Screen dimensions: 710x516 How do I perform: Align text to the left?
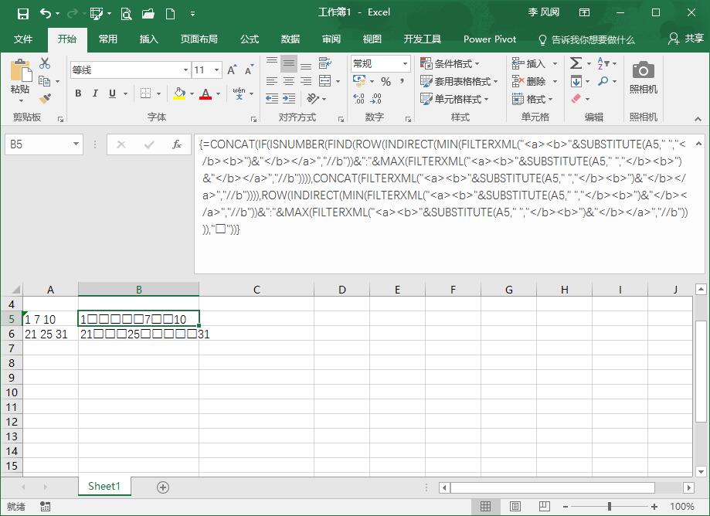tap(272, 81)
